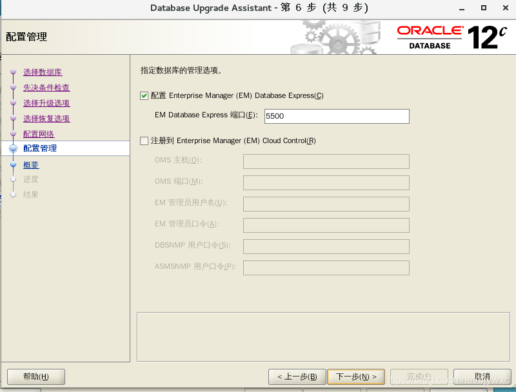Click the message text area at bottom

pyautogui.click(x=323, y=337)
